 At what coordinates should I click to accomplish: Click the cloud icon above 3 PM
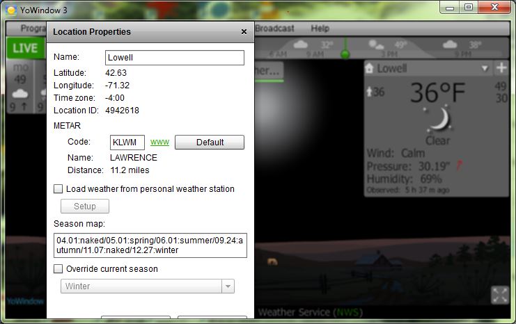coord(376,45)
